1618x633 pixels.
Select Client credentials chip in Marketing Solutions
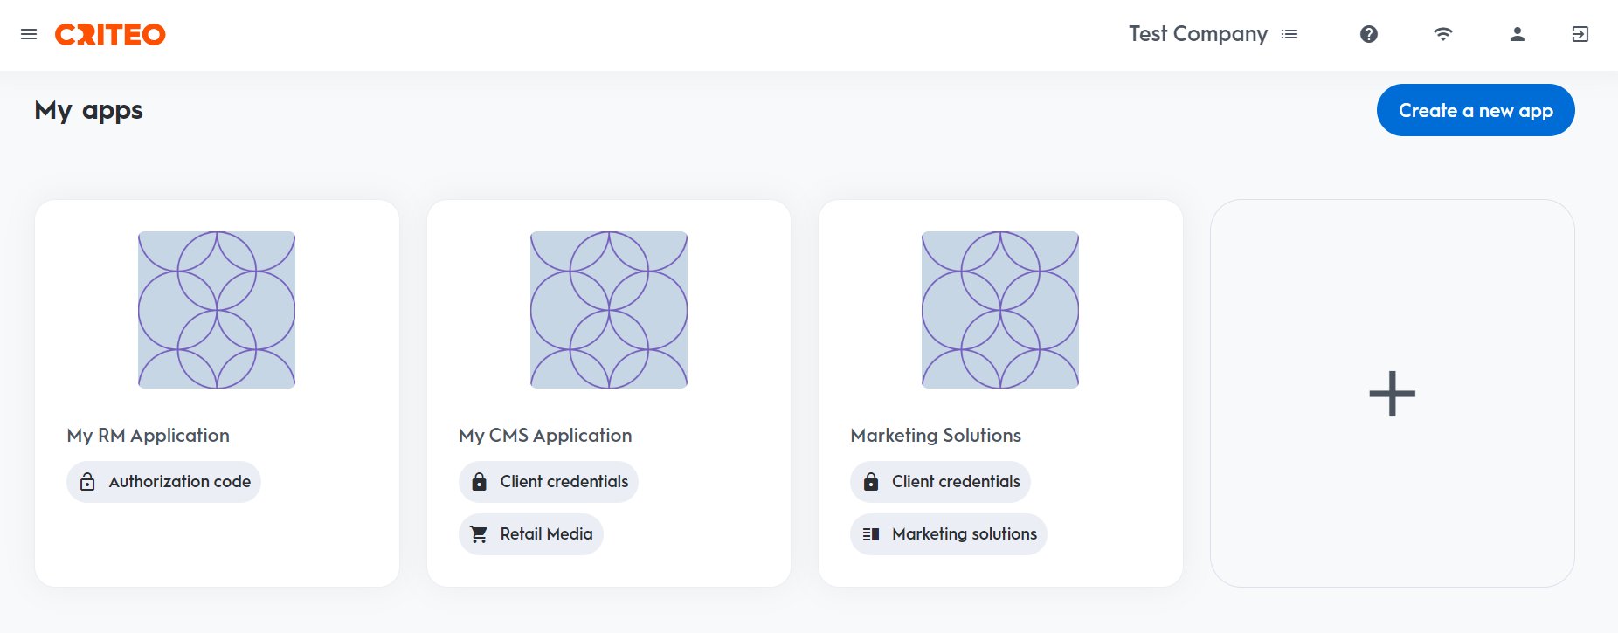940,482
